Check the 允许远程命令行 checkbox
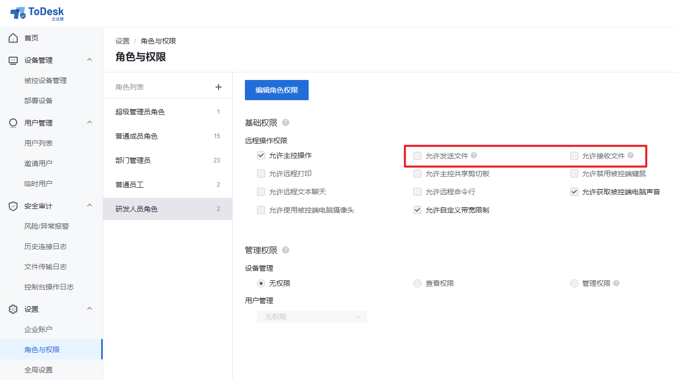677x380 pixels. coord(417,192)
